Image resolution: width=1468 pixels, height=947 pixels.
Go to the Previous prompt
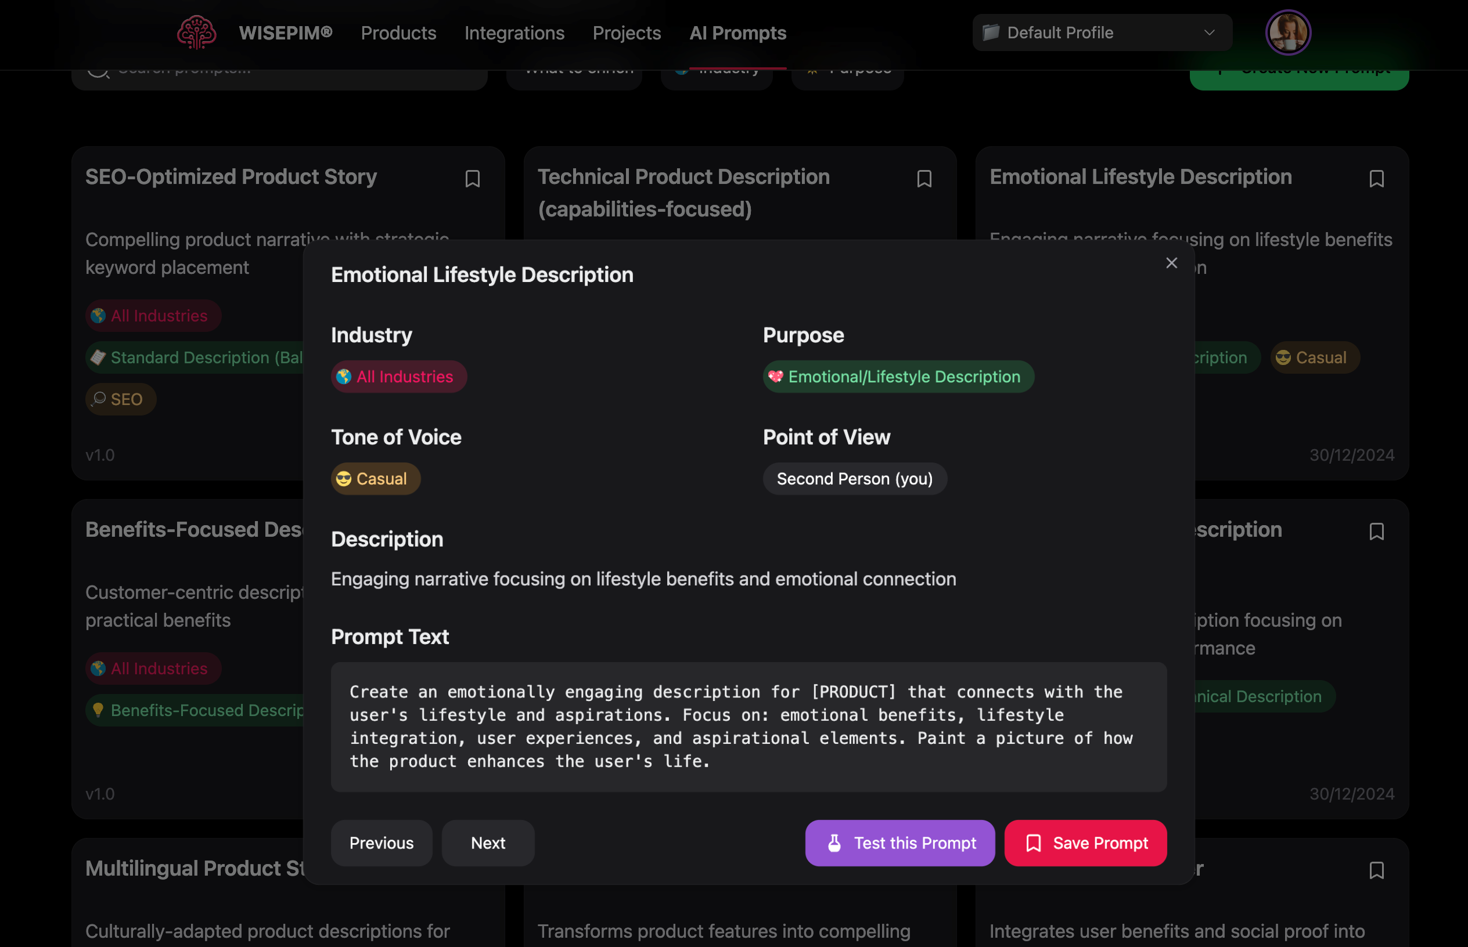(x=381, y=843)
